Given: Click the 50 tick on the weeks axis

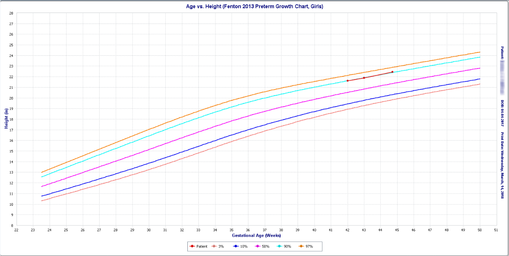Looking at the screenshot, I should [x=479, y=230].
